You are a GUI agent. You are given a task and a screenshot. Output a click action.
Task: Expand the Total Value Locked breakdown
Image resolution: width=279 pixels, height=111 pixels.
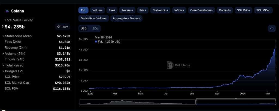(3, 26)
